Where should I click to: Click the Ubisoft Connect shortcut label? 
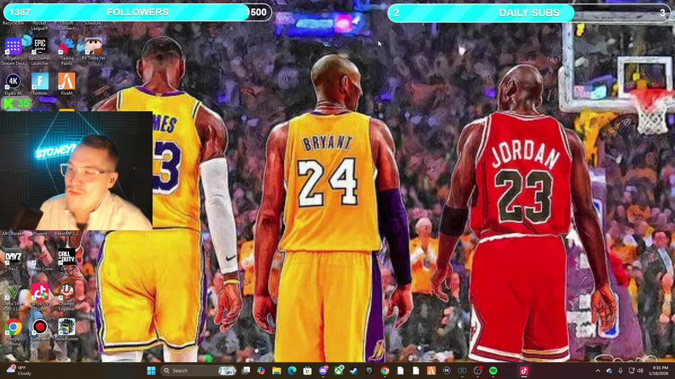click(66, 25)
